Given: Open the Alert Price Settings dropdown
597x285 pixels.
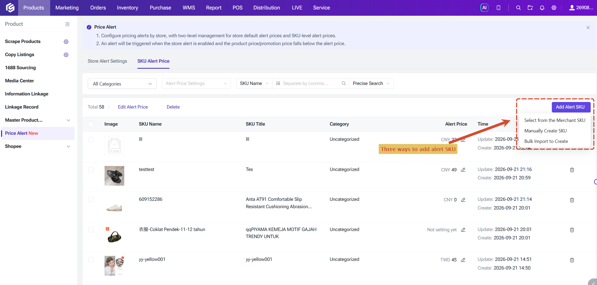Looking at the screenshot, I should pyautogui.click(x=196, y=83).
